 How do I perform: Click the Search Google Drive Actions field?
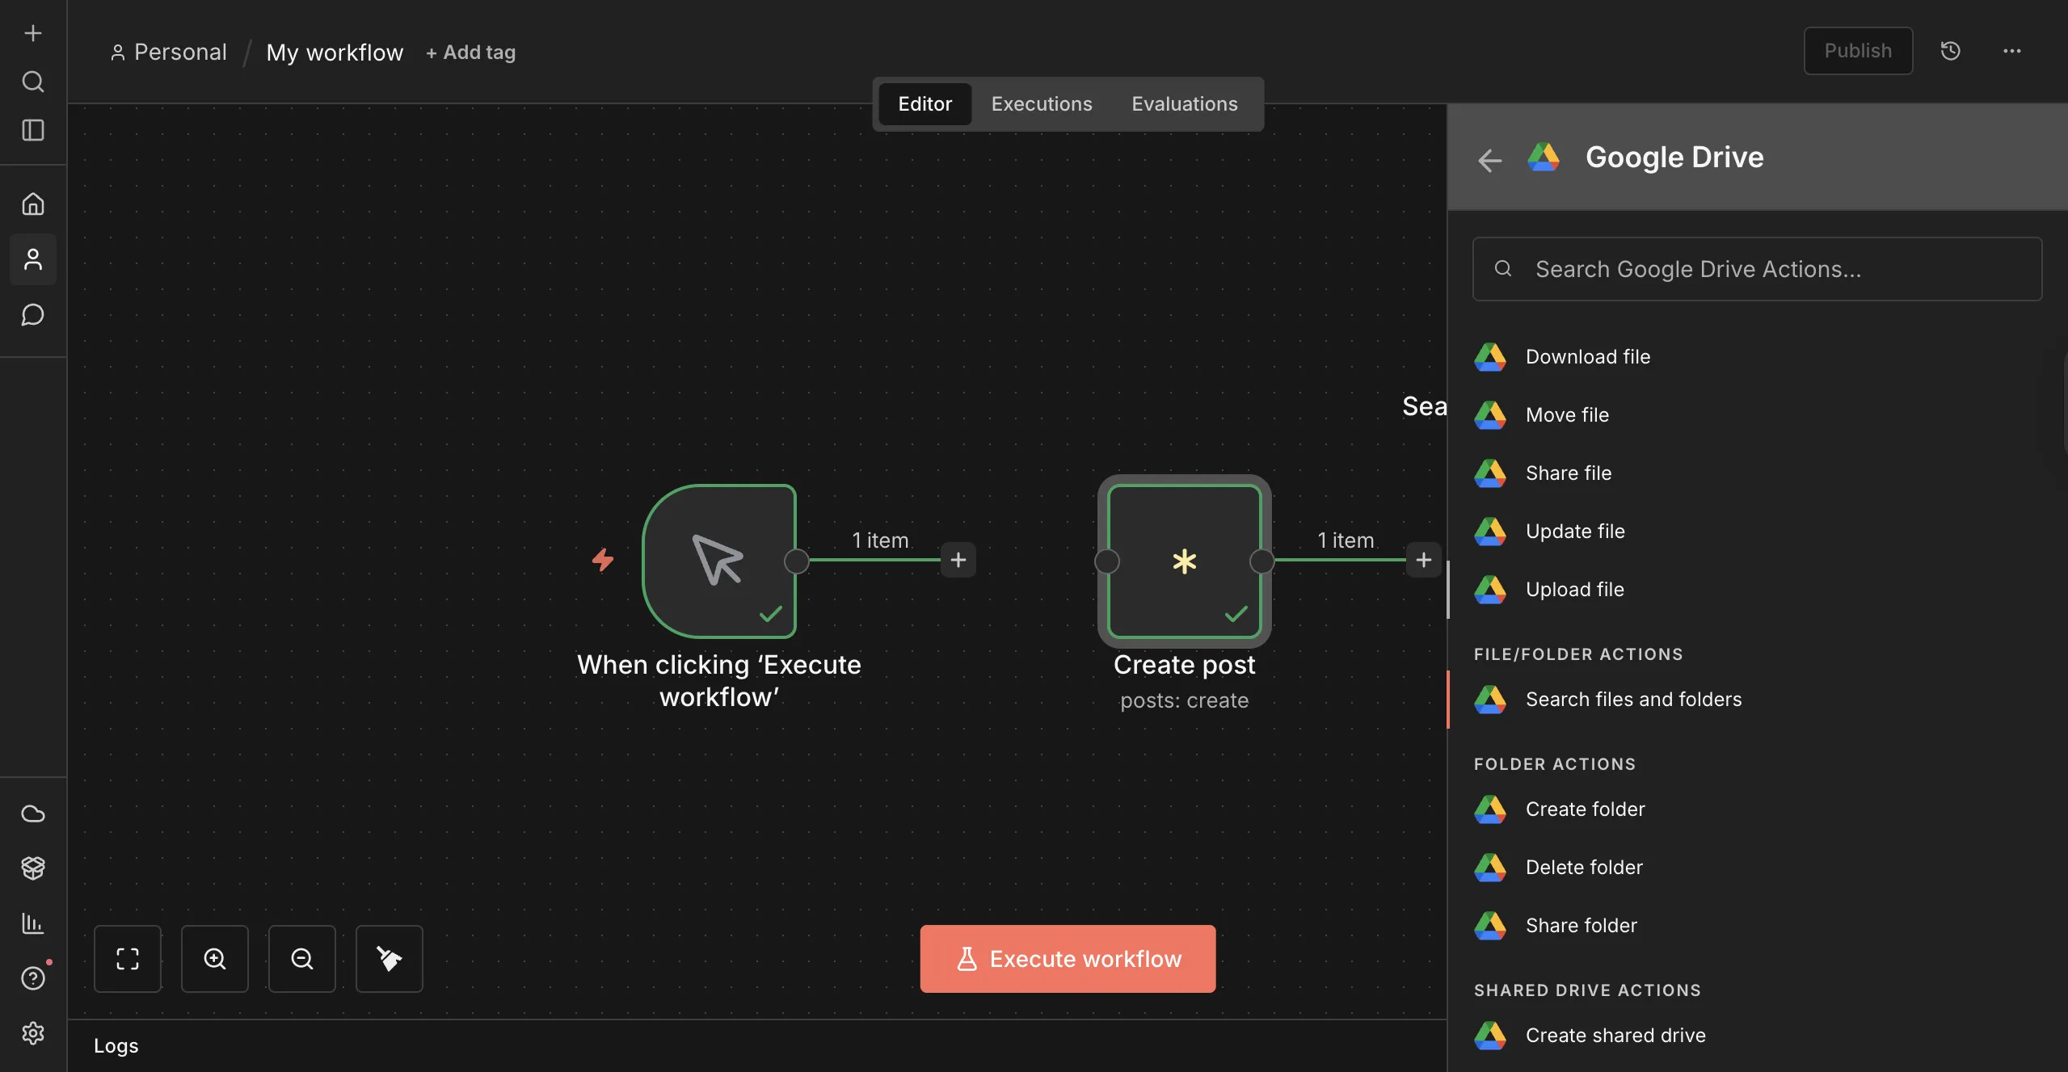1756,268
